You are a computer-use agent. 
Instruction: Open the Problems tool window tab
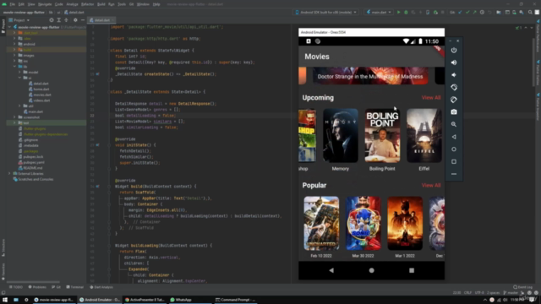pyautogui.click(x=37, y=287)
